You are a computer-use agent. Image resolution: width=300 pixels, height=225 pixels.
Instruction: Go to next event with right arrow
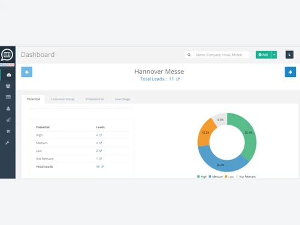290,72
